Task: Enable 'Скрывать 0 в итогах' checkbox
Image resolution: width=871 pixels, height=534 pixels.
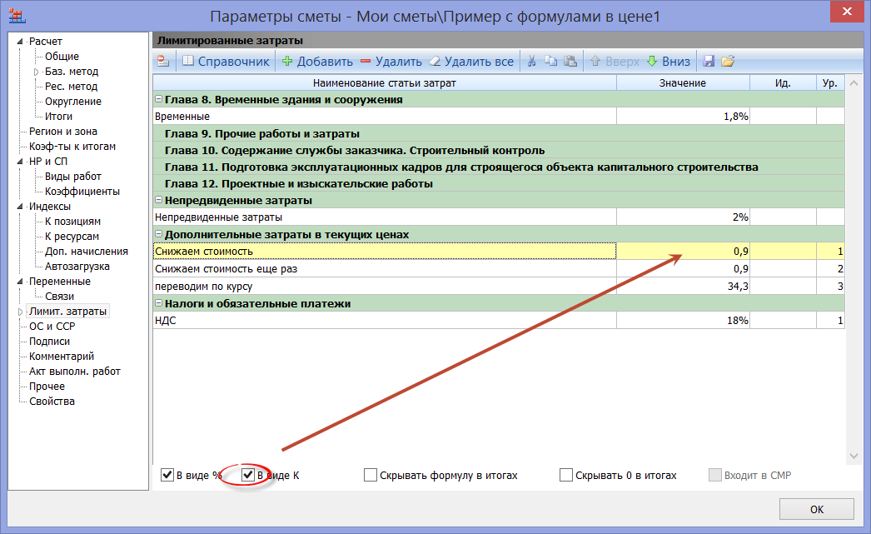Action: tap(566, 475)
